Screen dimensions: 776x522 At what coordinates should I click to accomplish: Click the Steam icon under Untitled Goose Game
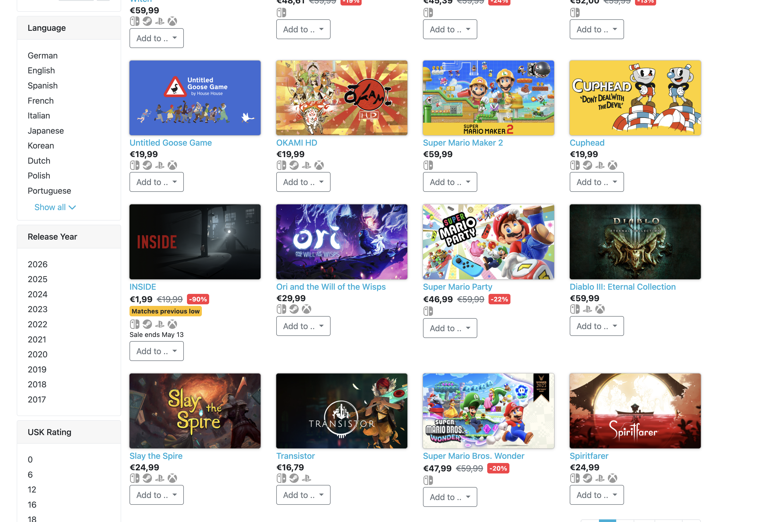(147, 165)
